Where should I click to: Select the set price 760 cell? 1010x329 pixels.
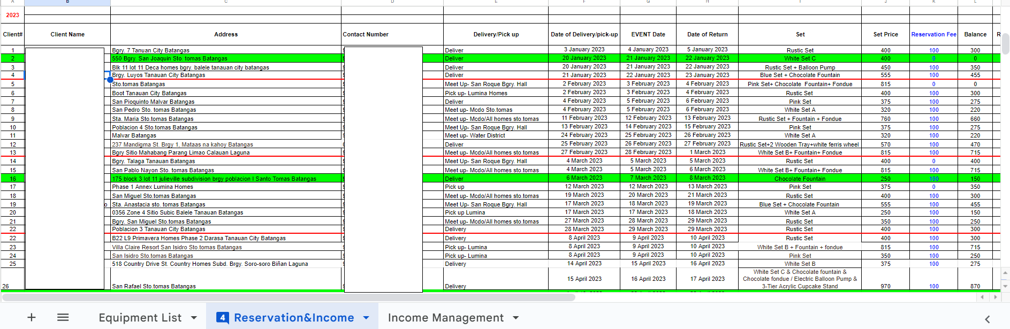(x=886, y=119)
